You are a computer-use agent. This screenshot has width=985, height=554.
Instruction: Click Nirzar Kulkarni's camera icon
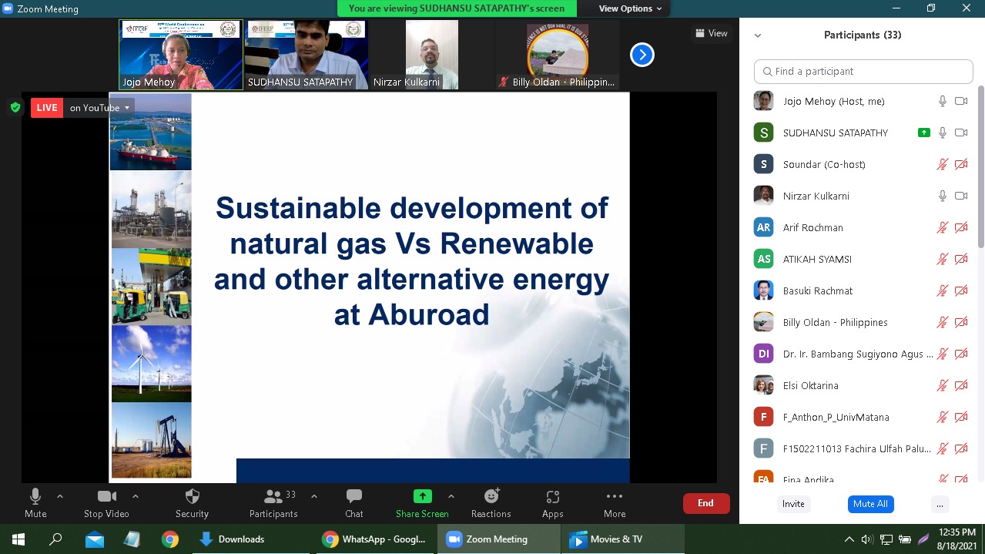[961, 196]
